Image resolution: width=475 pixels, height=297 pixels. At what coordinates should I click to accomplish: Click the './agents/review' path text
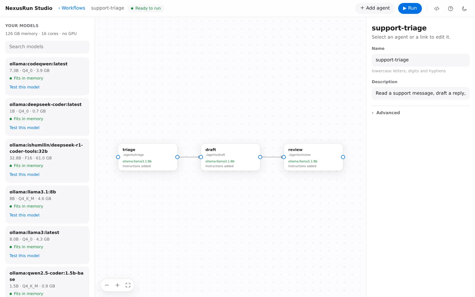click(x=300, y=155)
